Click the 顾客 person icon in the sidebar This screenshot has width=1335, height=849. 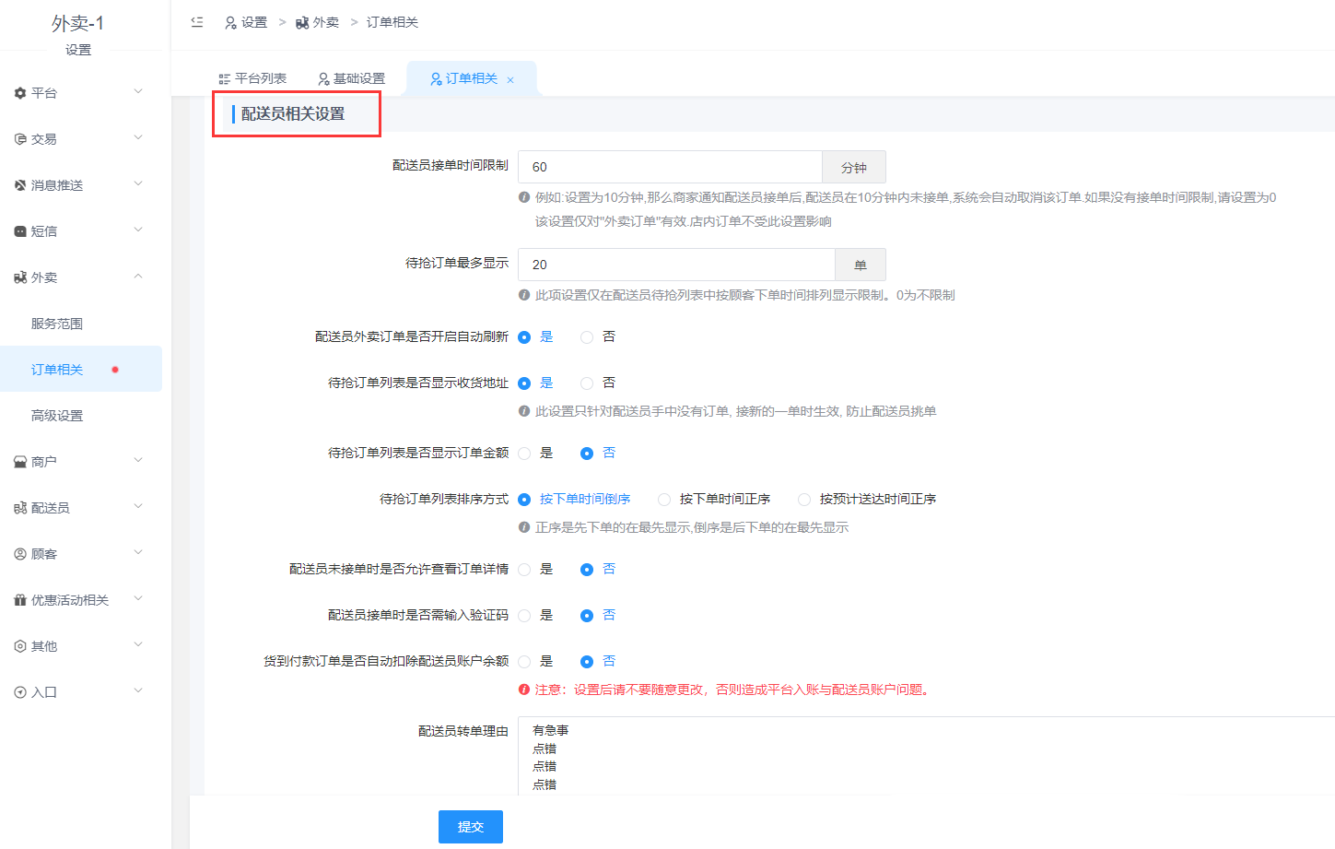tap(20, 554)
